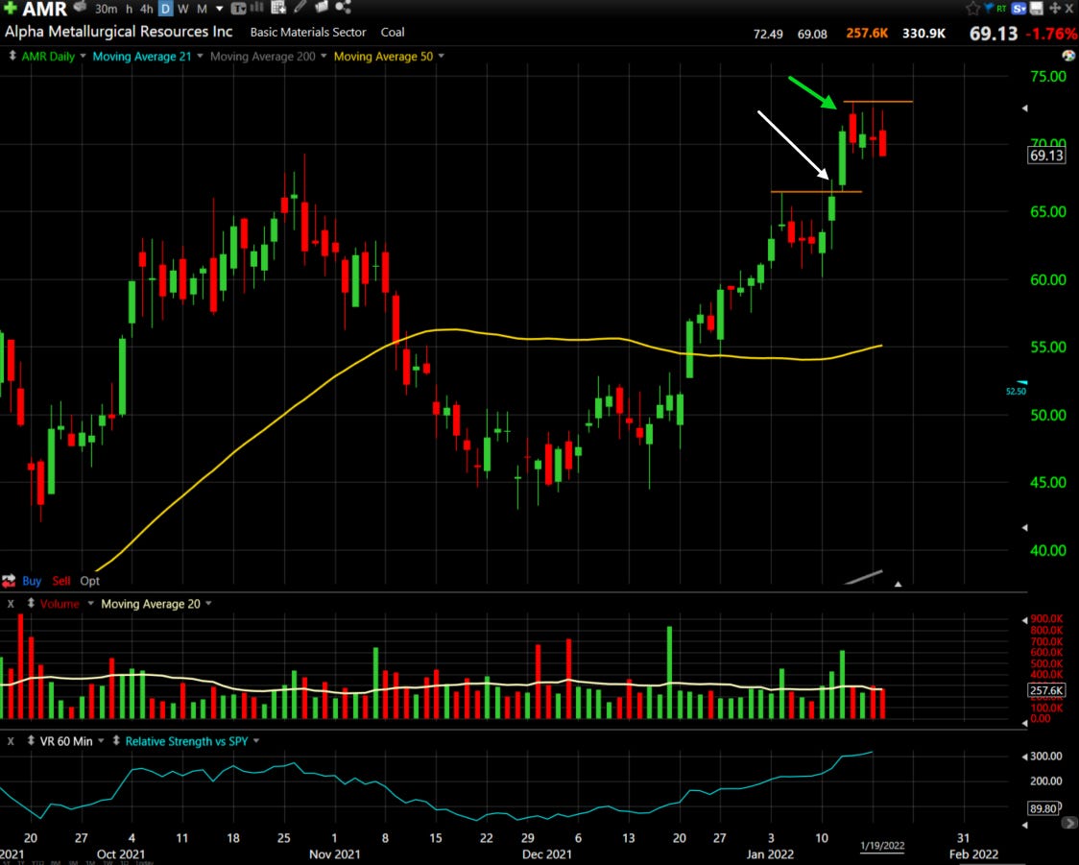Screen dimensions: 1079x865
Task: Click the 257.6K volume axis label
Action: [1046, 690]
